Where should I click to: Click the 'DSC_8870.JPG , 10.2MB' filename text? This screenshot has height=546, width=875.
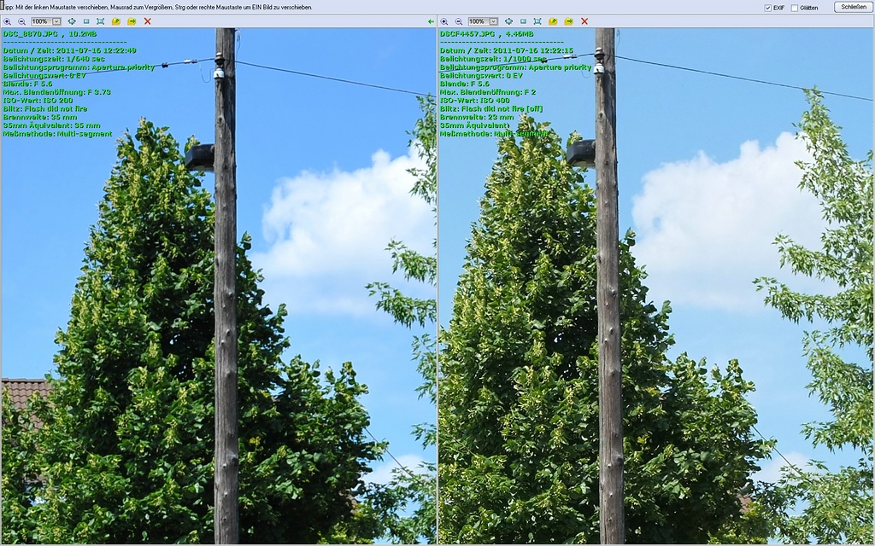coord(50,34)
